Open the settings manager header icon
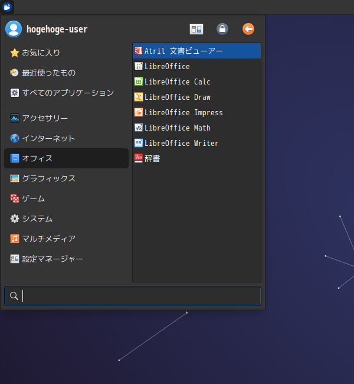Screen dimensions: 354x384 point(196,29)
